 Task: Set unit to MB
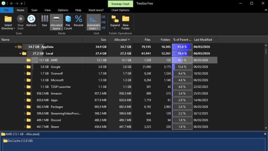point(103,22)
